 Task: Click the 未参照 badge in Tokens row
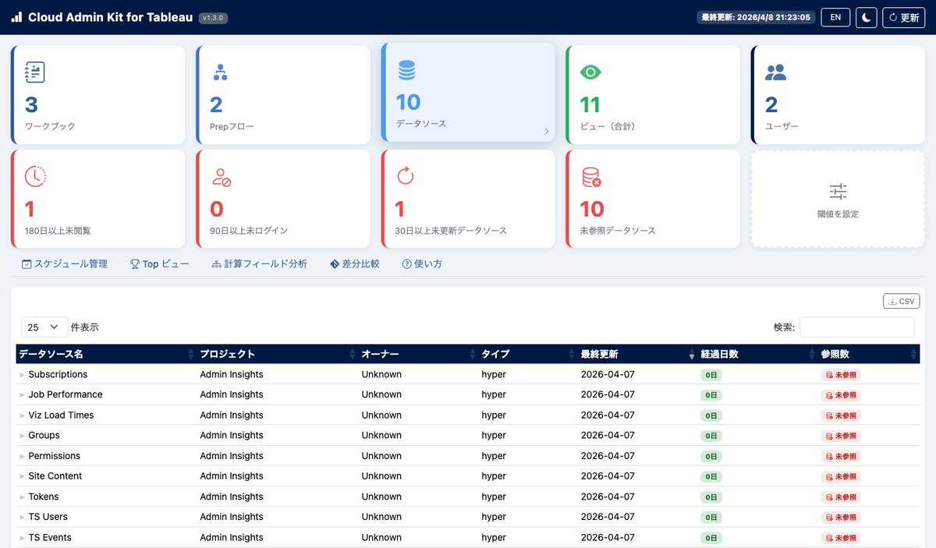tap(841, 497)
